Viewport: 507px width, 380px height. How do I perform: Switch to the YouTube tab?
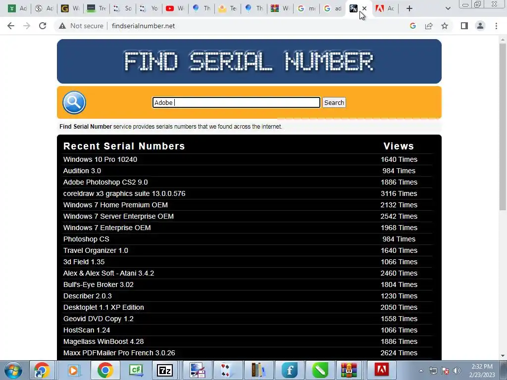(x=175, y=8)
